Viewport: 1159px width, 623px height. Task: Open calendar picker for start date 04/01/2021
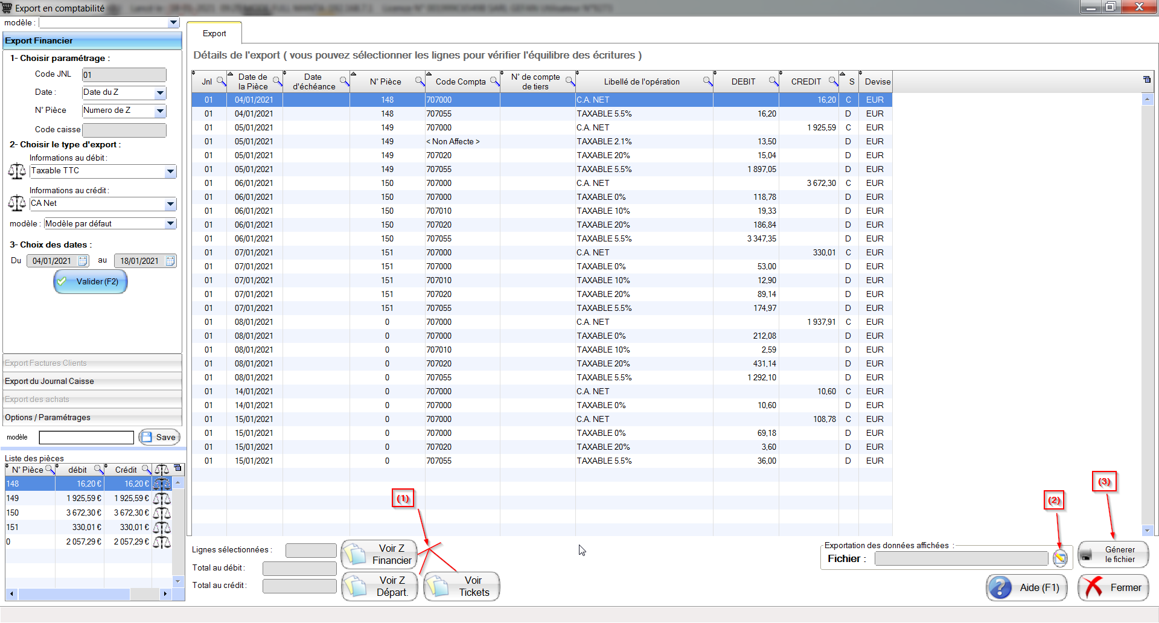coord(83,261)
